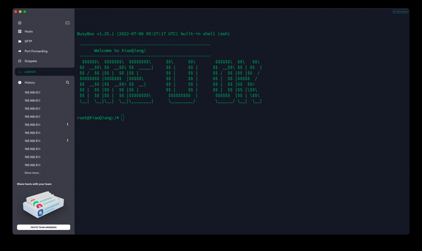Click warning icon on first flagged 192.168.31.1

pos(68,125)
